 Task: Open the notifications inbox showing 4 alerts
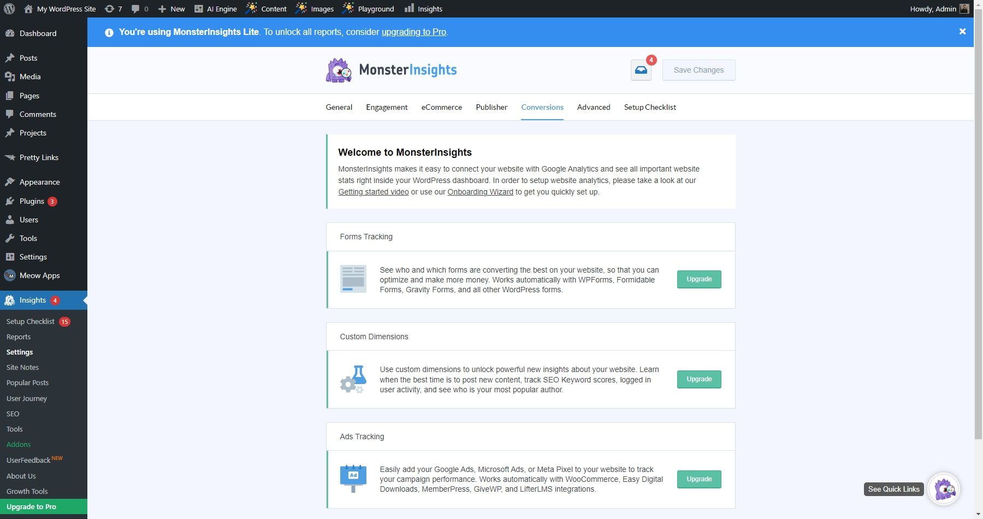(x=640, y=70)
